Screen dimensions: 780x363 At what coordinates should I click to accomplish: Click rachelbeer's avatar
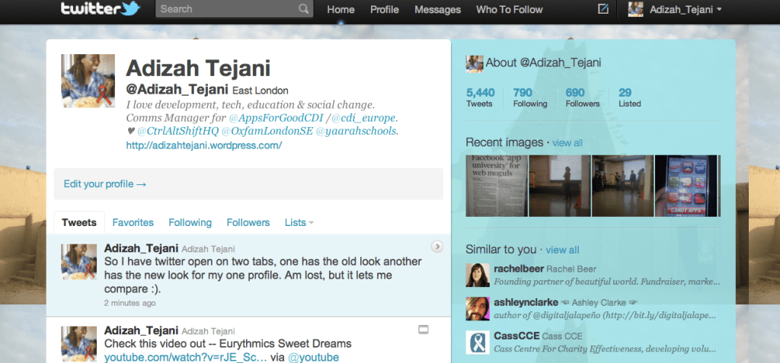(x=478, y=275)
